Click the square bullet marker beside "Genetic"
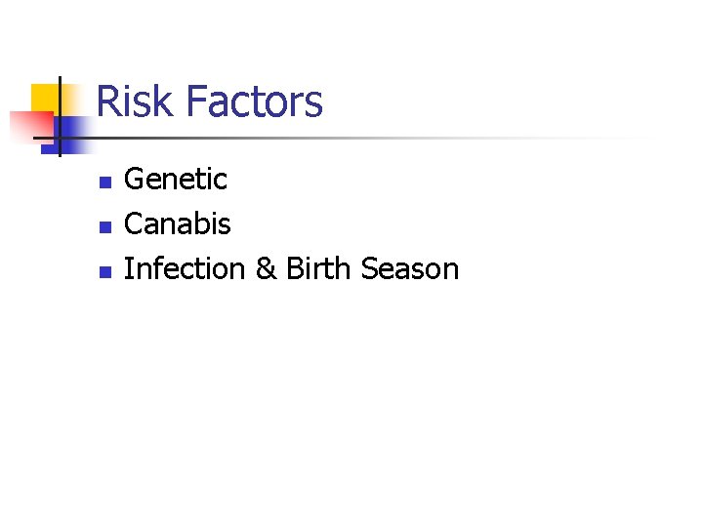 (103, 182)
